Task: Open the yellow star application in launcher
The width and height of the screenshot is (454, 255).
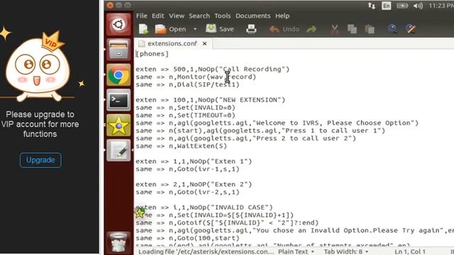Action: [118, 125]
